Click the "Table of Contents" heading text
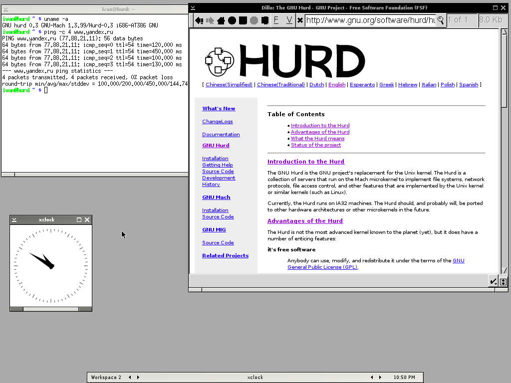Image resolution: width=511 pixels, height=383 pixels. click(296, 114)
